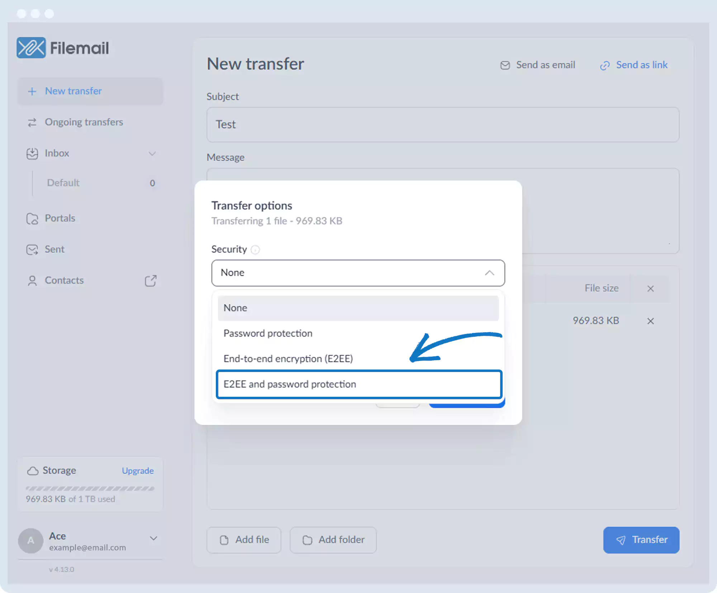
Task: Click the Sent mail icon
Action: tap(32, 250)
